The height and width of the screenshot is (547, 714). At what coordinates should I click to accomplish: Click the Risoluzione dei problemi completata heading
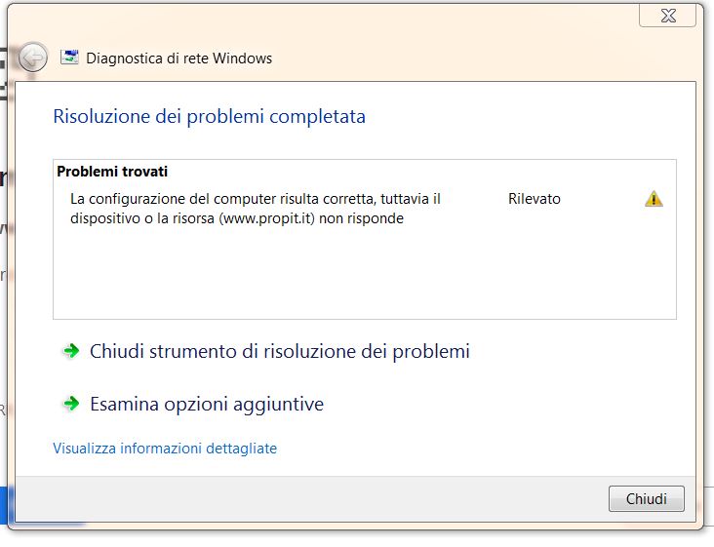pyautogui.click(x=209, y=117)
